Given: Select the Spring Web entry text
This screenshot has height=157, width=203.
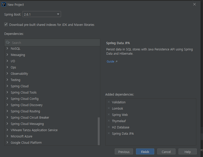Looking at the screenshot, I should 120,115.
